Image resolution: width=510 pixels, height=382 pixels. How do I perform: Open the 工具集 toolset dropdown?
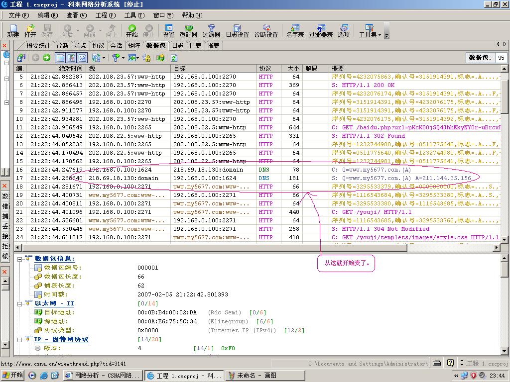[370, 31]
